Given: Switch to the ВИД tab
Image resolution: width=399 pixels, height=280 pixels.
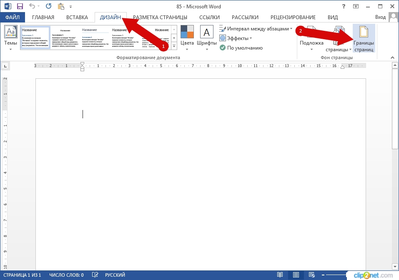Looking at the screenshot, I should point(333,17).
